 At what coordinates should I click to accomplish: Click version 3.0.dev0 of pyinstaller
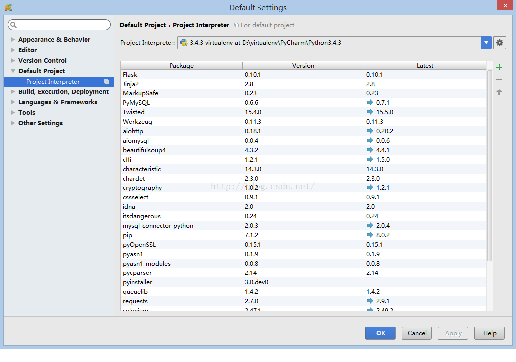tap(257, 282)
